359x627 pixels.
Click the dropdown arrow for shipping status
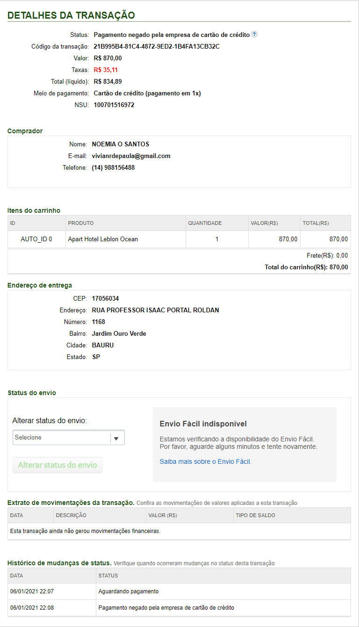117,438
